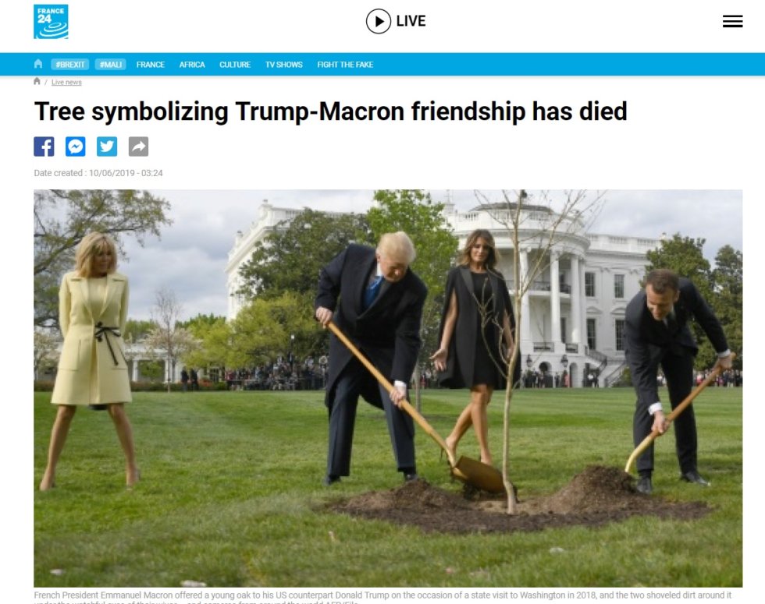
Task: Click the tree planting article photo
Action: (x=388, y=388)
